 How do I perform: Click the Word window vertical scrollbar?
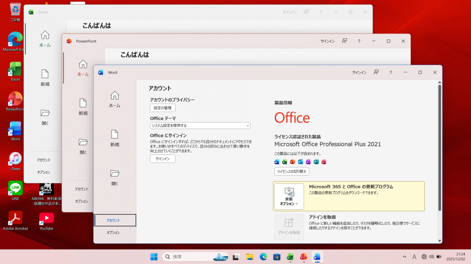[x=440, y=149]
